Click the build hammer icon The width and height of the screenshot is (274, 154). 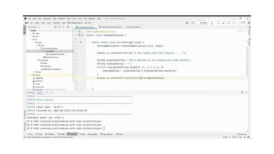193,23
